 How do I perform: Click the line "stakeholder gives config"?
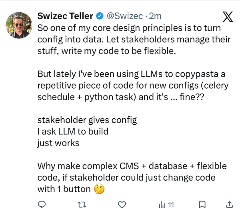87,120
